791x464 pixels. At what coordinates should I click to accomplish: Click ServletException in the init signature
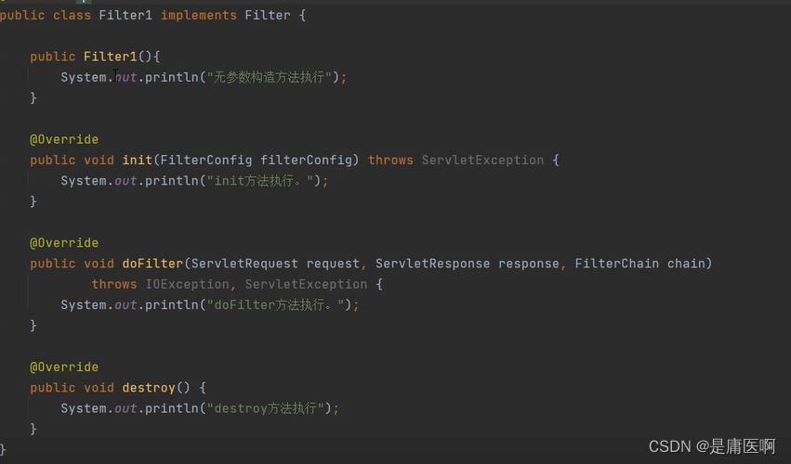(x=482, y=161)
